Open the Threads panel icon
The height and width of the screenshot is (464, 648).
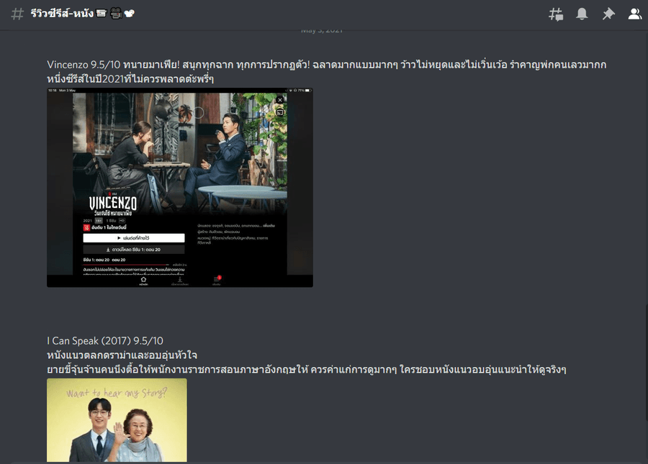[556, 14]
